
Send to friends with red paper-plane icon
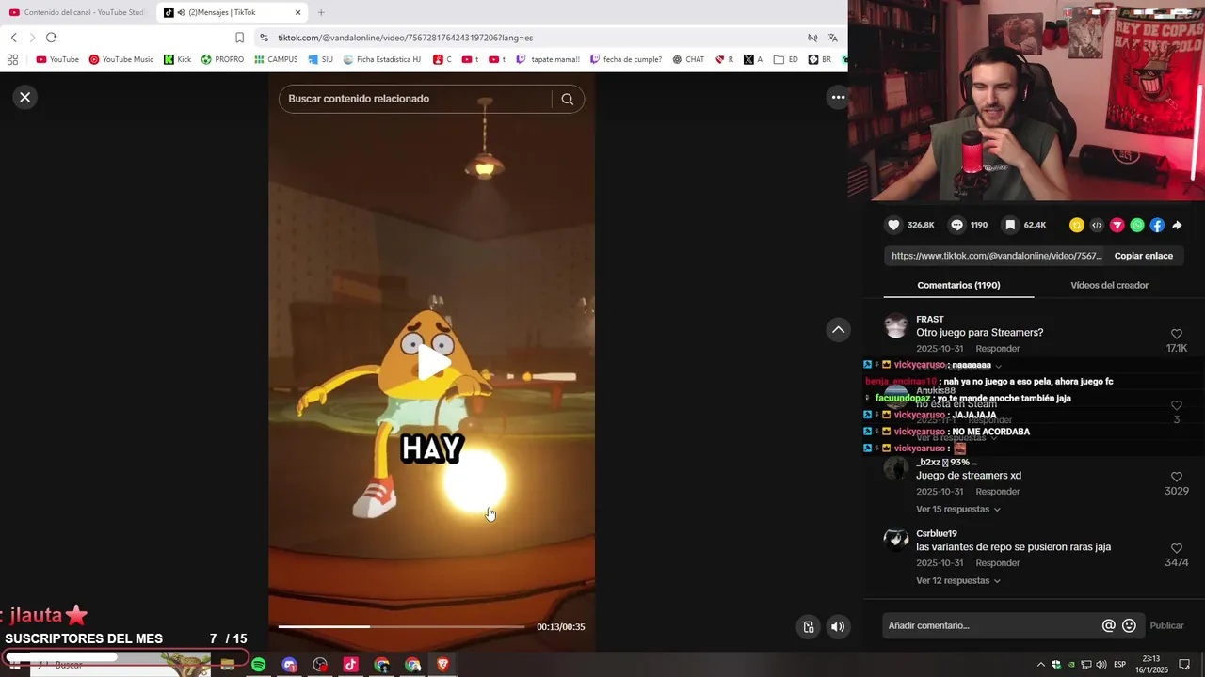click(1117, 225)
